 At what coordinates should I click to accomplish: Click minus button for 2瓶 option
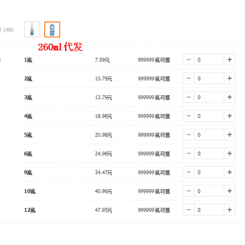pos(189,78)
